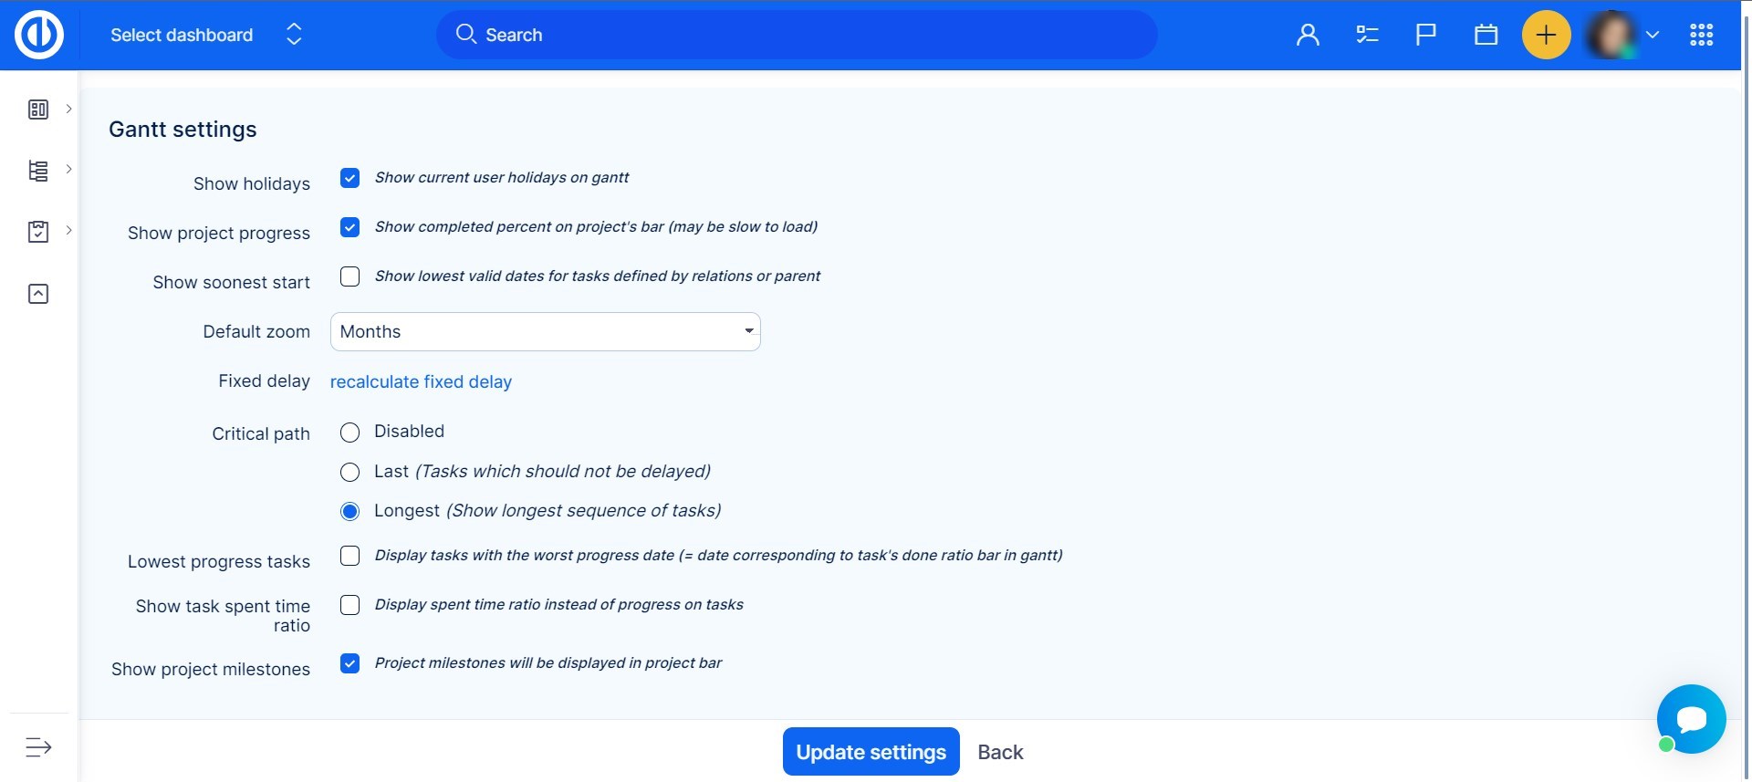Image resolution: width=1752 pixels, height=782 pixels.
Task: Open the task checklist icon in header
Action: (1367, 35)
